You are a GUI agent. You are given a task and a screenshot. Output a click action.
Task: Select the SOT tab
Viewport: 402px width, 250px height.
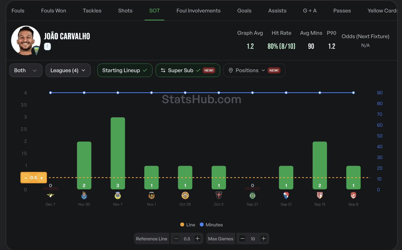point(154,11)
